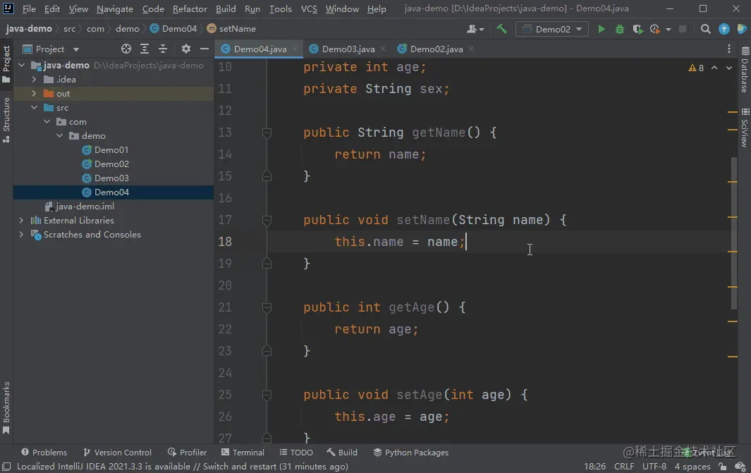This screenshot has width=751, height=473.
Task: Open the user account icon menu
Action: click(x=475, y=29)
